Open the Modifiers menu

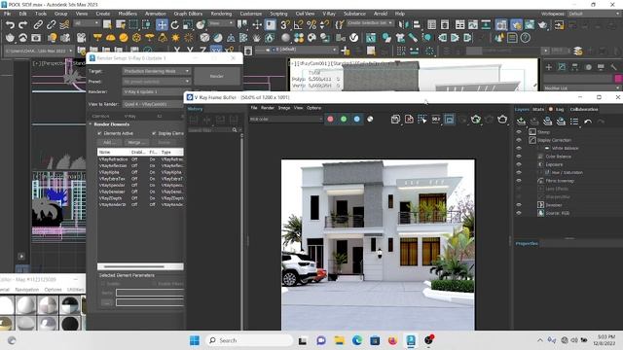click(128, 14)
